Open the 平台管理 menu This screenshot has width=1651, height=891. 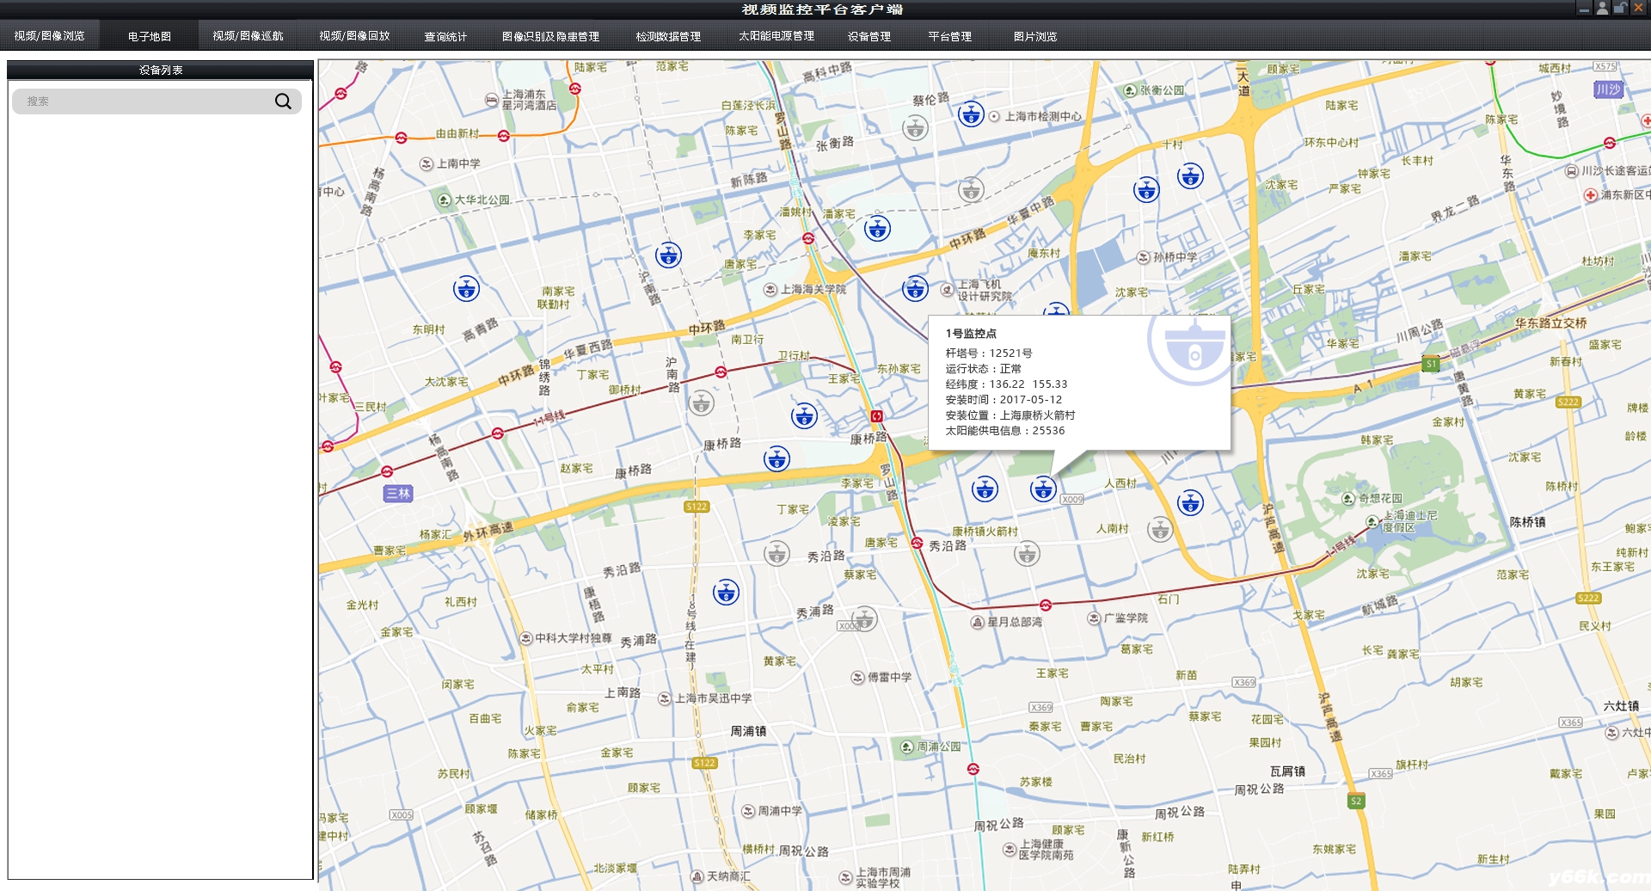(949, 36)
